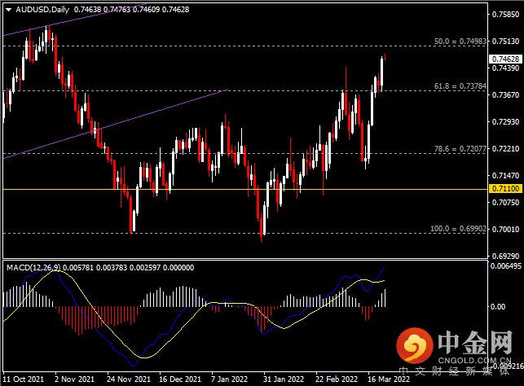The width and height of the screenshot is (524, 386).
Task: Select the 50.0 = 0.74983 Fibonacci label
Action: tap(460, 41)
